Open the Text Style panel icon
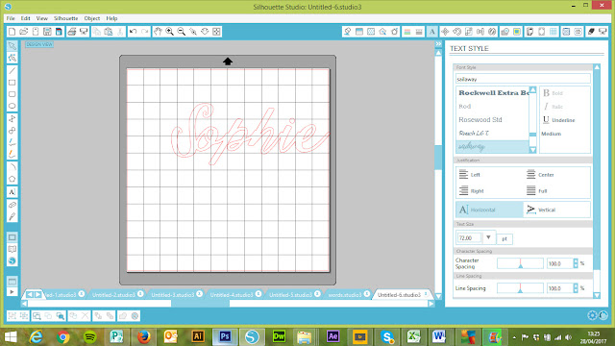This screenshot has width=615, height=346. coord(431,32)
